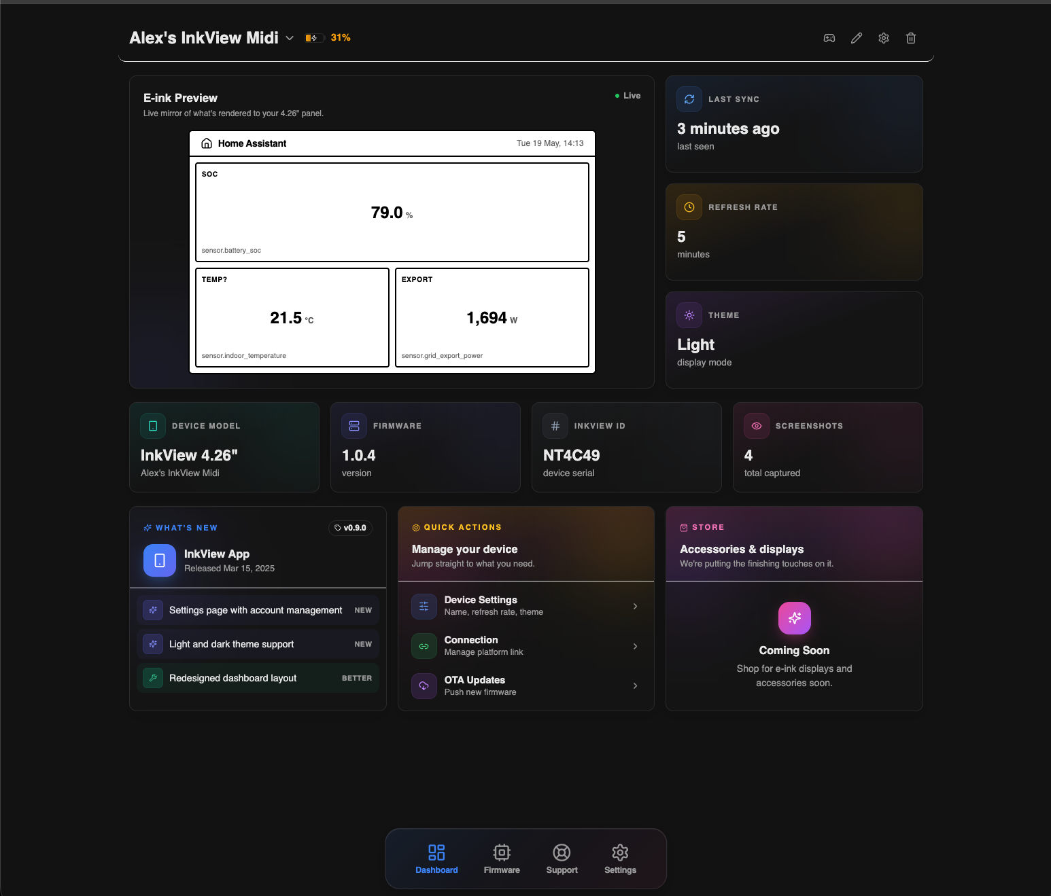This screenshot has height=896, width=1051.
Task: Click the trash delete device icon
Action: pos(911,38)
